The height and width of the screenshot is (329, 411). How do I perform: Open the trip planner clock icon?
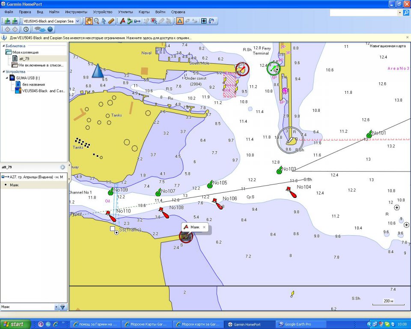click(26, 29)
